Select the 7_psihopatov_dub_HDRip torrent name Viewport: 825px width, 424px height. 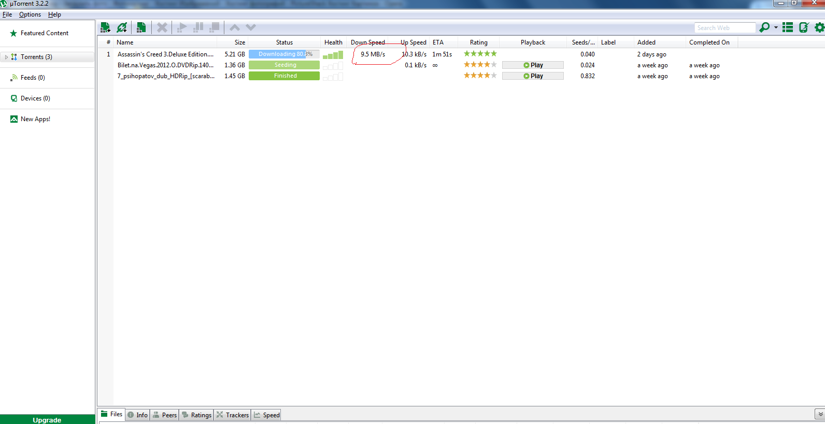click(166, 76)
